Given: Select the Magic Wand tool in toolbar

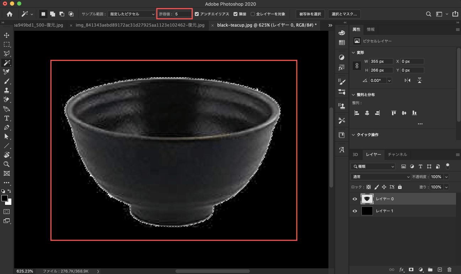Looking at the screenshot, I should [x=7, y=63].
